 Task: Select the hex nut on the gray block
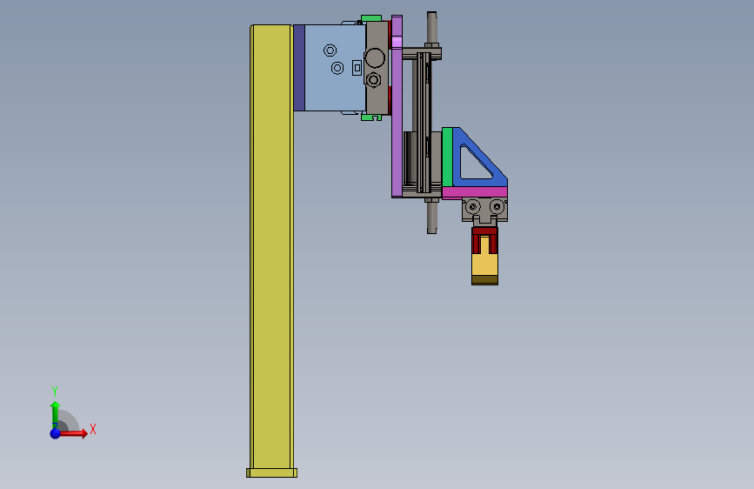tap(374, 80)
